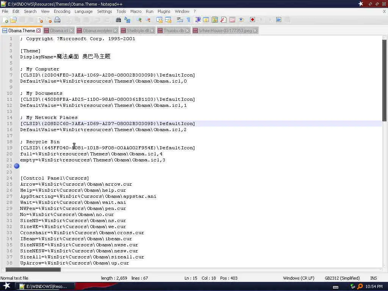388x291 pixels.
Task: Click the star Start button on taskbar
Action: (x=7, y=286)
